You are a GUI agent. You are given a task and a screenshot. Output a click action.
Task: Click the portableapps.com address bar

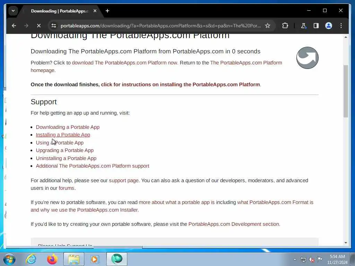(x=161, y=26)
